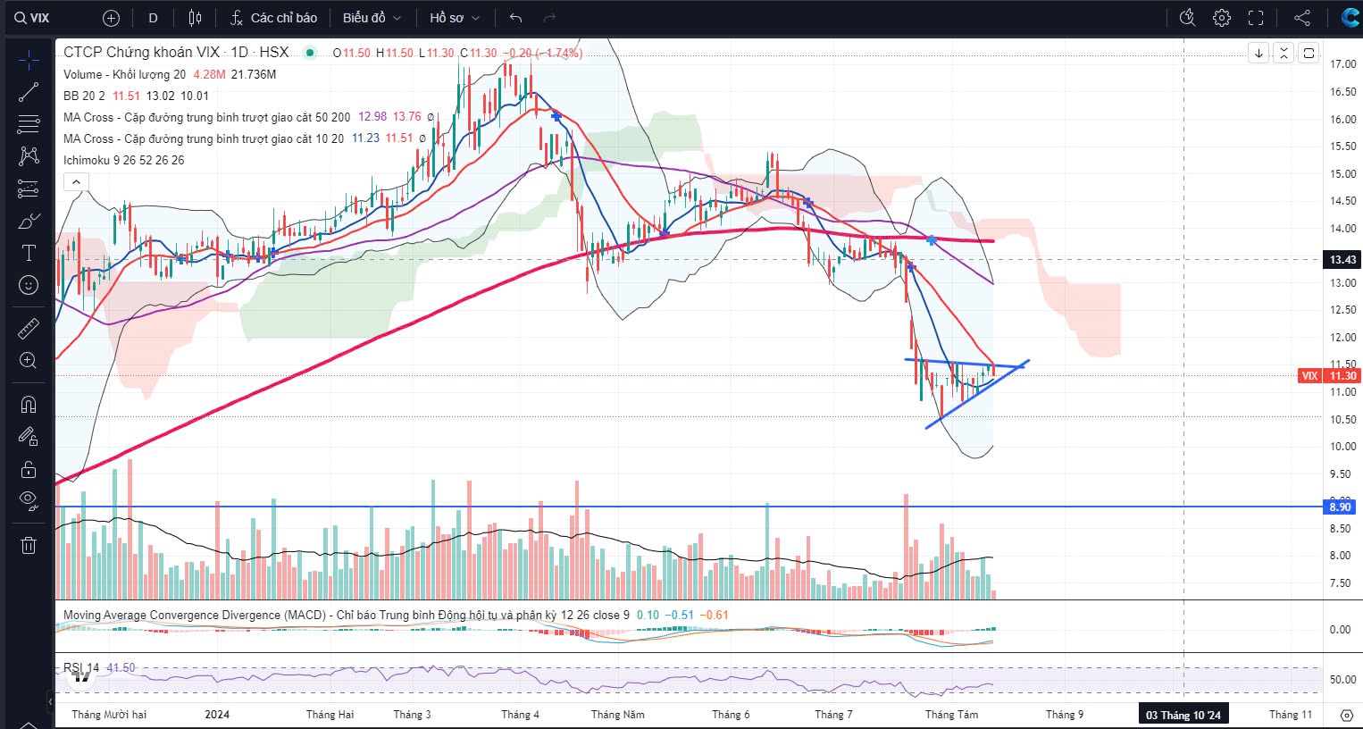The height and width of the screenshot is (729, 1363).
Task: Click the 2024 time axis label
Action: [217, 715]
